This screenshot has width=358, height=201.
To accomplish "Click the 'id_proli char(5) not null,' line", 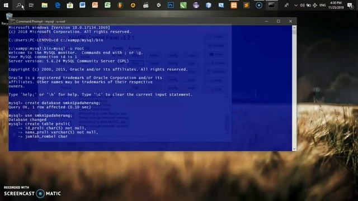I will click(52, 128).
